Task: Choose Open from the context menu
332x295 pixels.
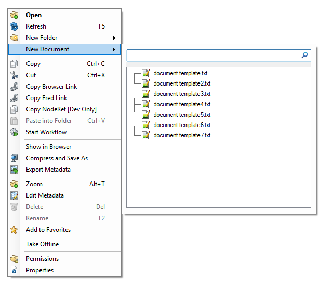Action: (64, 15)
